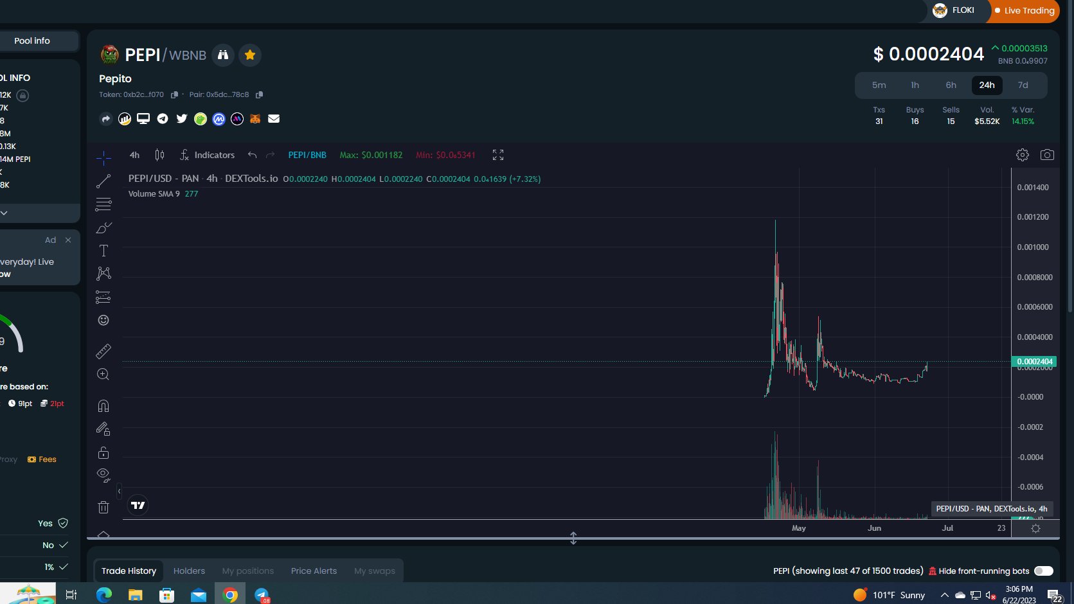This screenshot has width=1074, height=604.
Task: Open the My swaps tab
Action: coord(375,571)
